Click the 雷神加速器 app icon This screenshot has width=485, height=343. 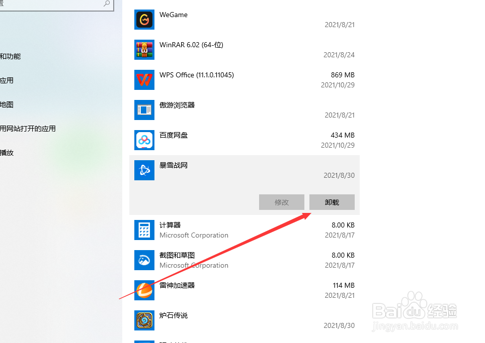[x=144, y=290]
